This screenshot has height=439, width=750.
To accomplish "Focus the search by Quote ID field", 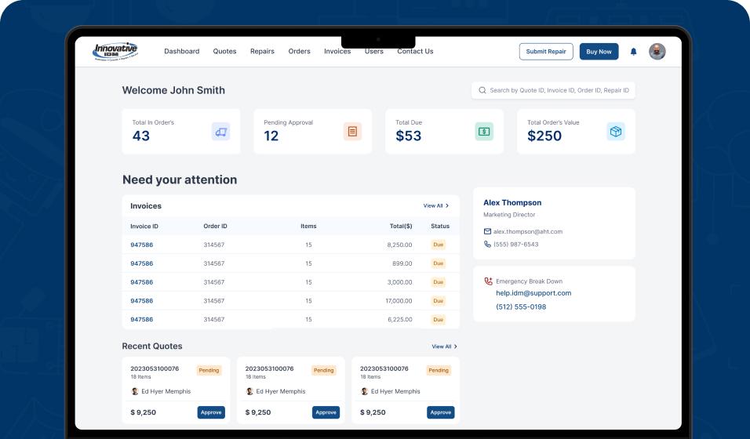I will pos(553,90).
